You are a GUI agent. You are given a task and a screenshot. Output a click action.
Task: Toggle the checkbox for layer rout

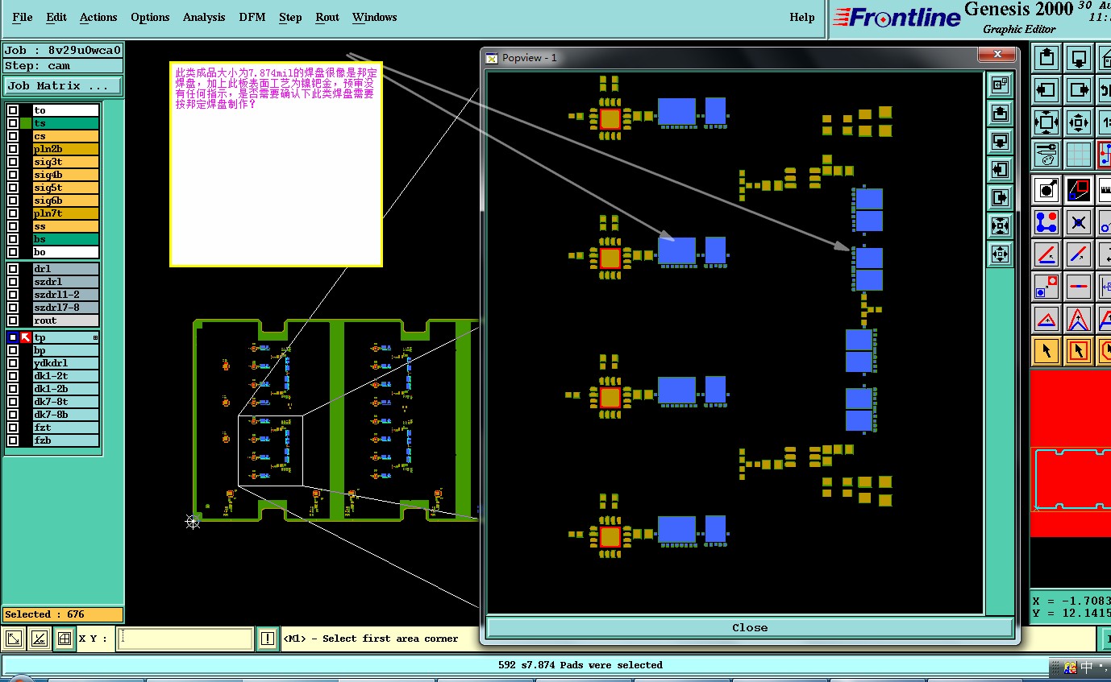coord(13,320)
